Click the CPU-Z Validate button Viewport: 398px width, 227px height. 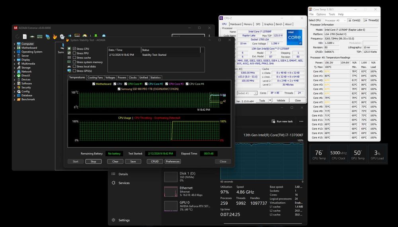(x=281, y=100)
